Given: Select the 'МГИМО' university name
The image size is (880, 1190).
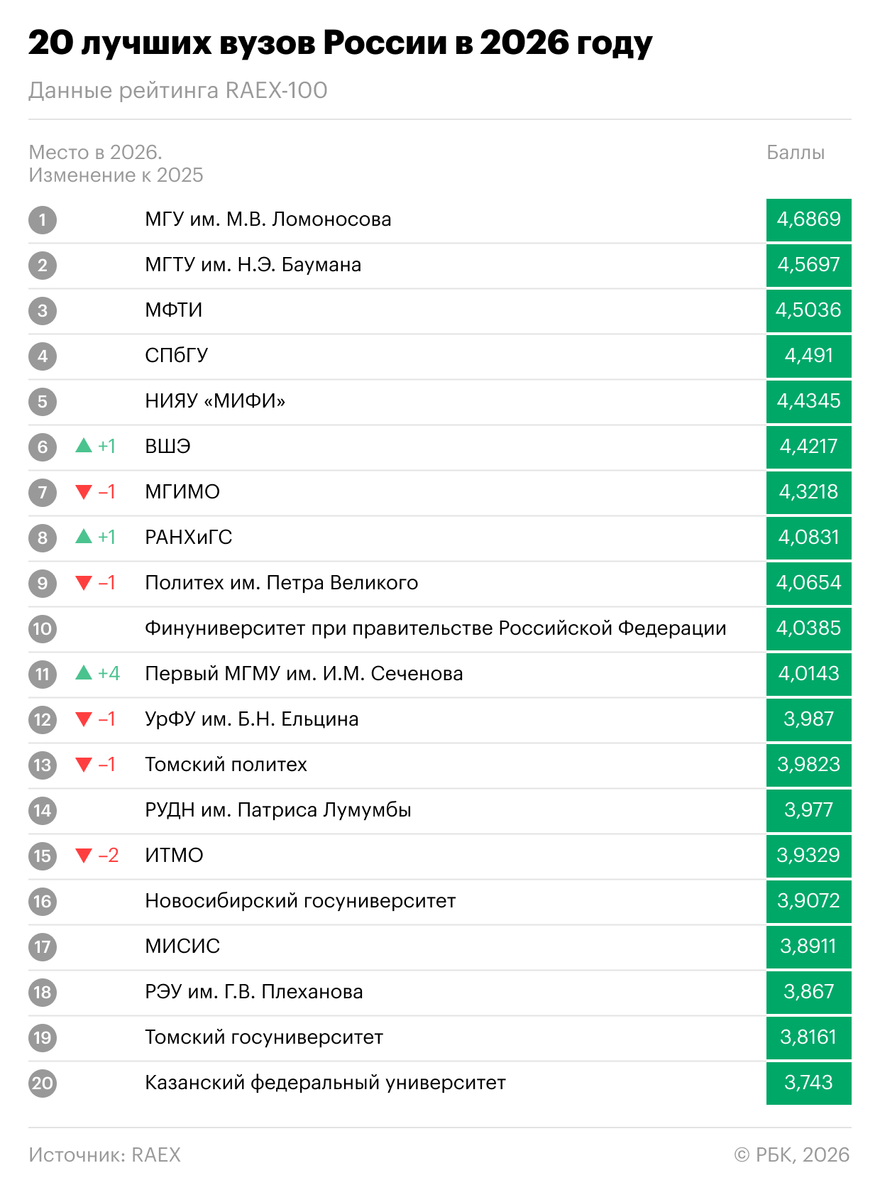Looking at the screenshot, I should 182,492.
